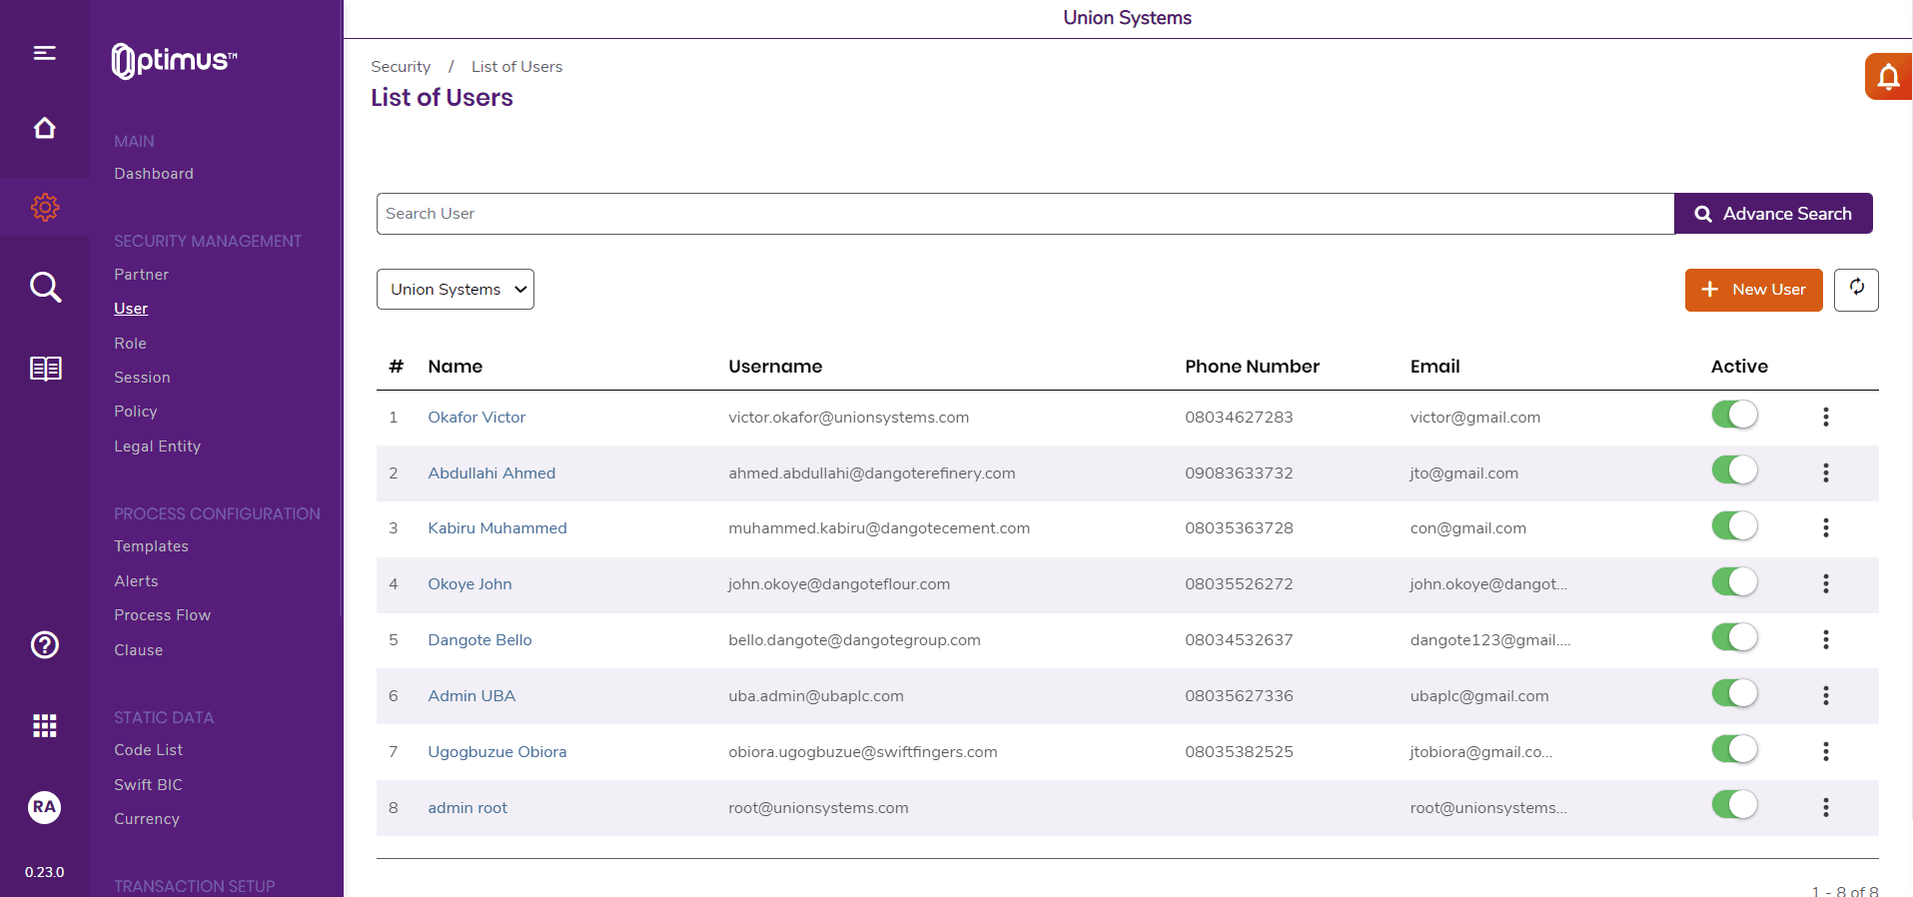Open user Dangote Bello name link
The height and width of the screenshot is (897, 1913).
click(479, 640)
